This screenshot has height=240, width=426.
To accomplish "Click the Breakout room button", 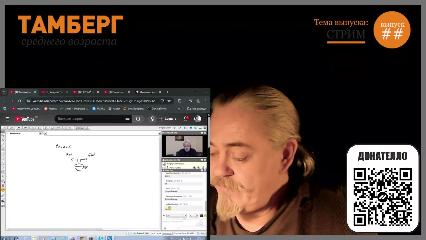I will 82,128.
